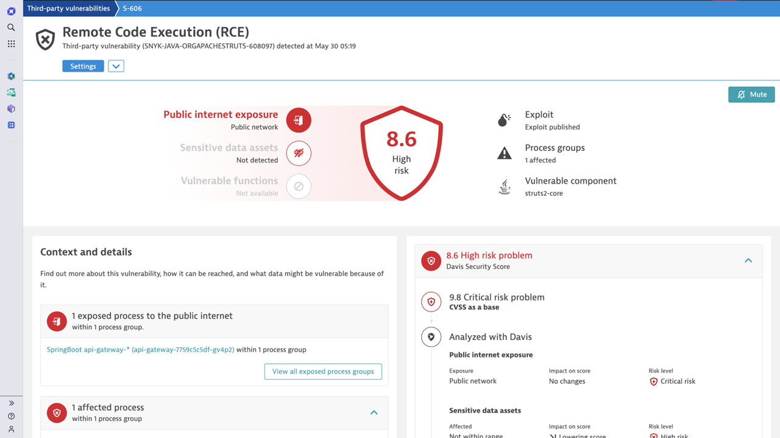
Task: Click the Exploit bomb icon
Action: click(504, 120)
